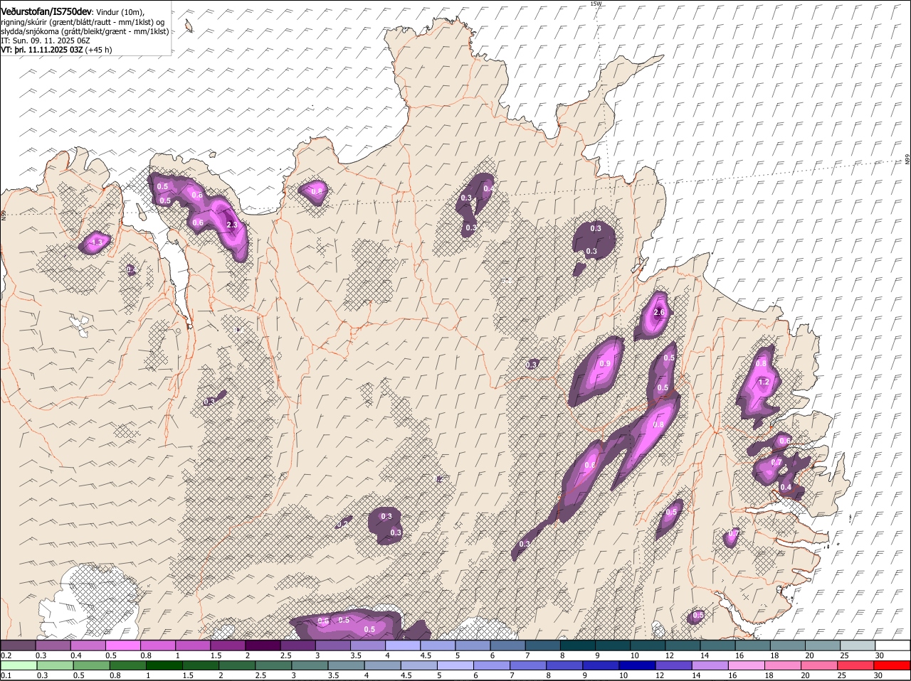Screen dimensions: 911x681
Task: Pick the top legend swatch between 0.5 and 0.8
Action: coord(122,645)
